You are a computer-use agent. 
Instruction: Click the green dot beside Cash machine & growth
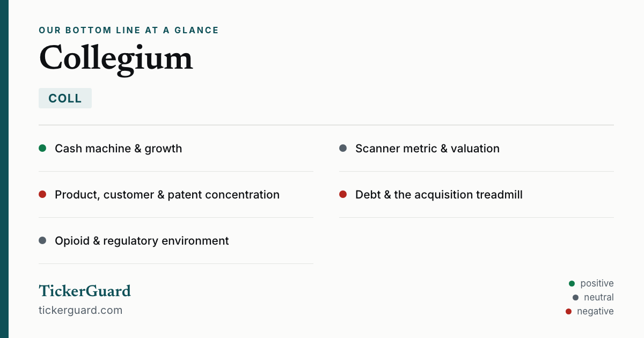pos(42,148)
